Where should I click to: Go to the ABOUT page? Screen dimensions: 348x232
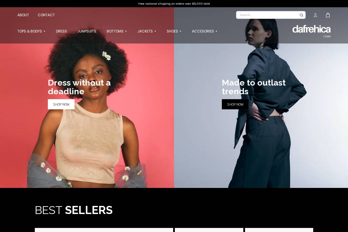click(x=23, y=15)
